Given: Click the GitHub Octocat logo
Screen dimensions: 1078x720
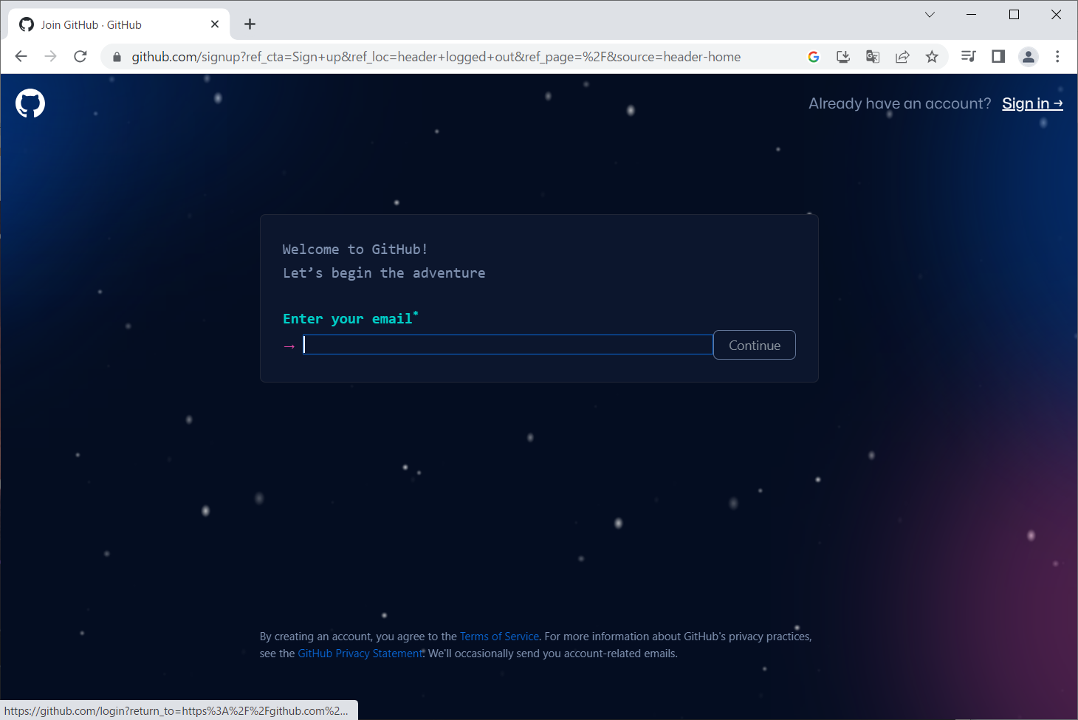Looking at the screenshot, I should pos(30,103).
